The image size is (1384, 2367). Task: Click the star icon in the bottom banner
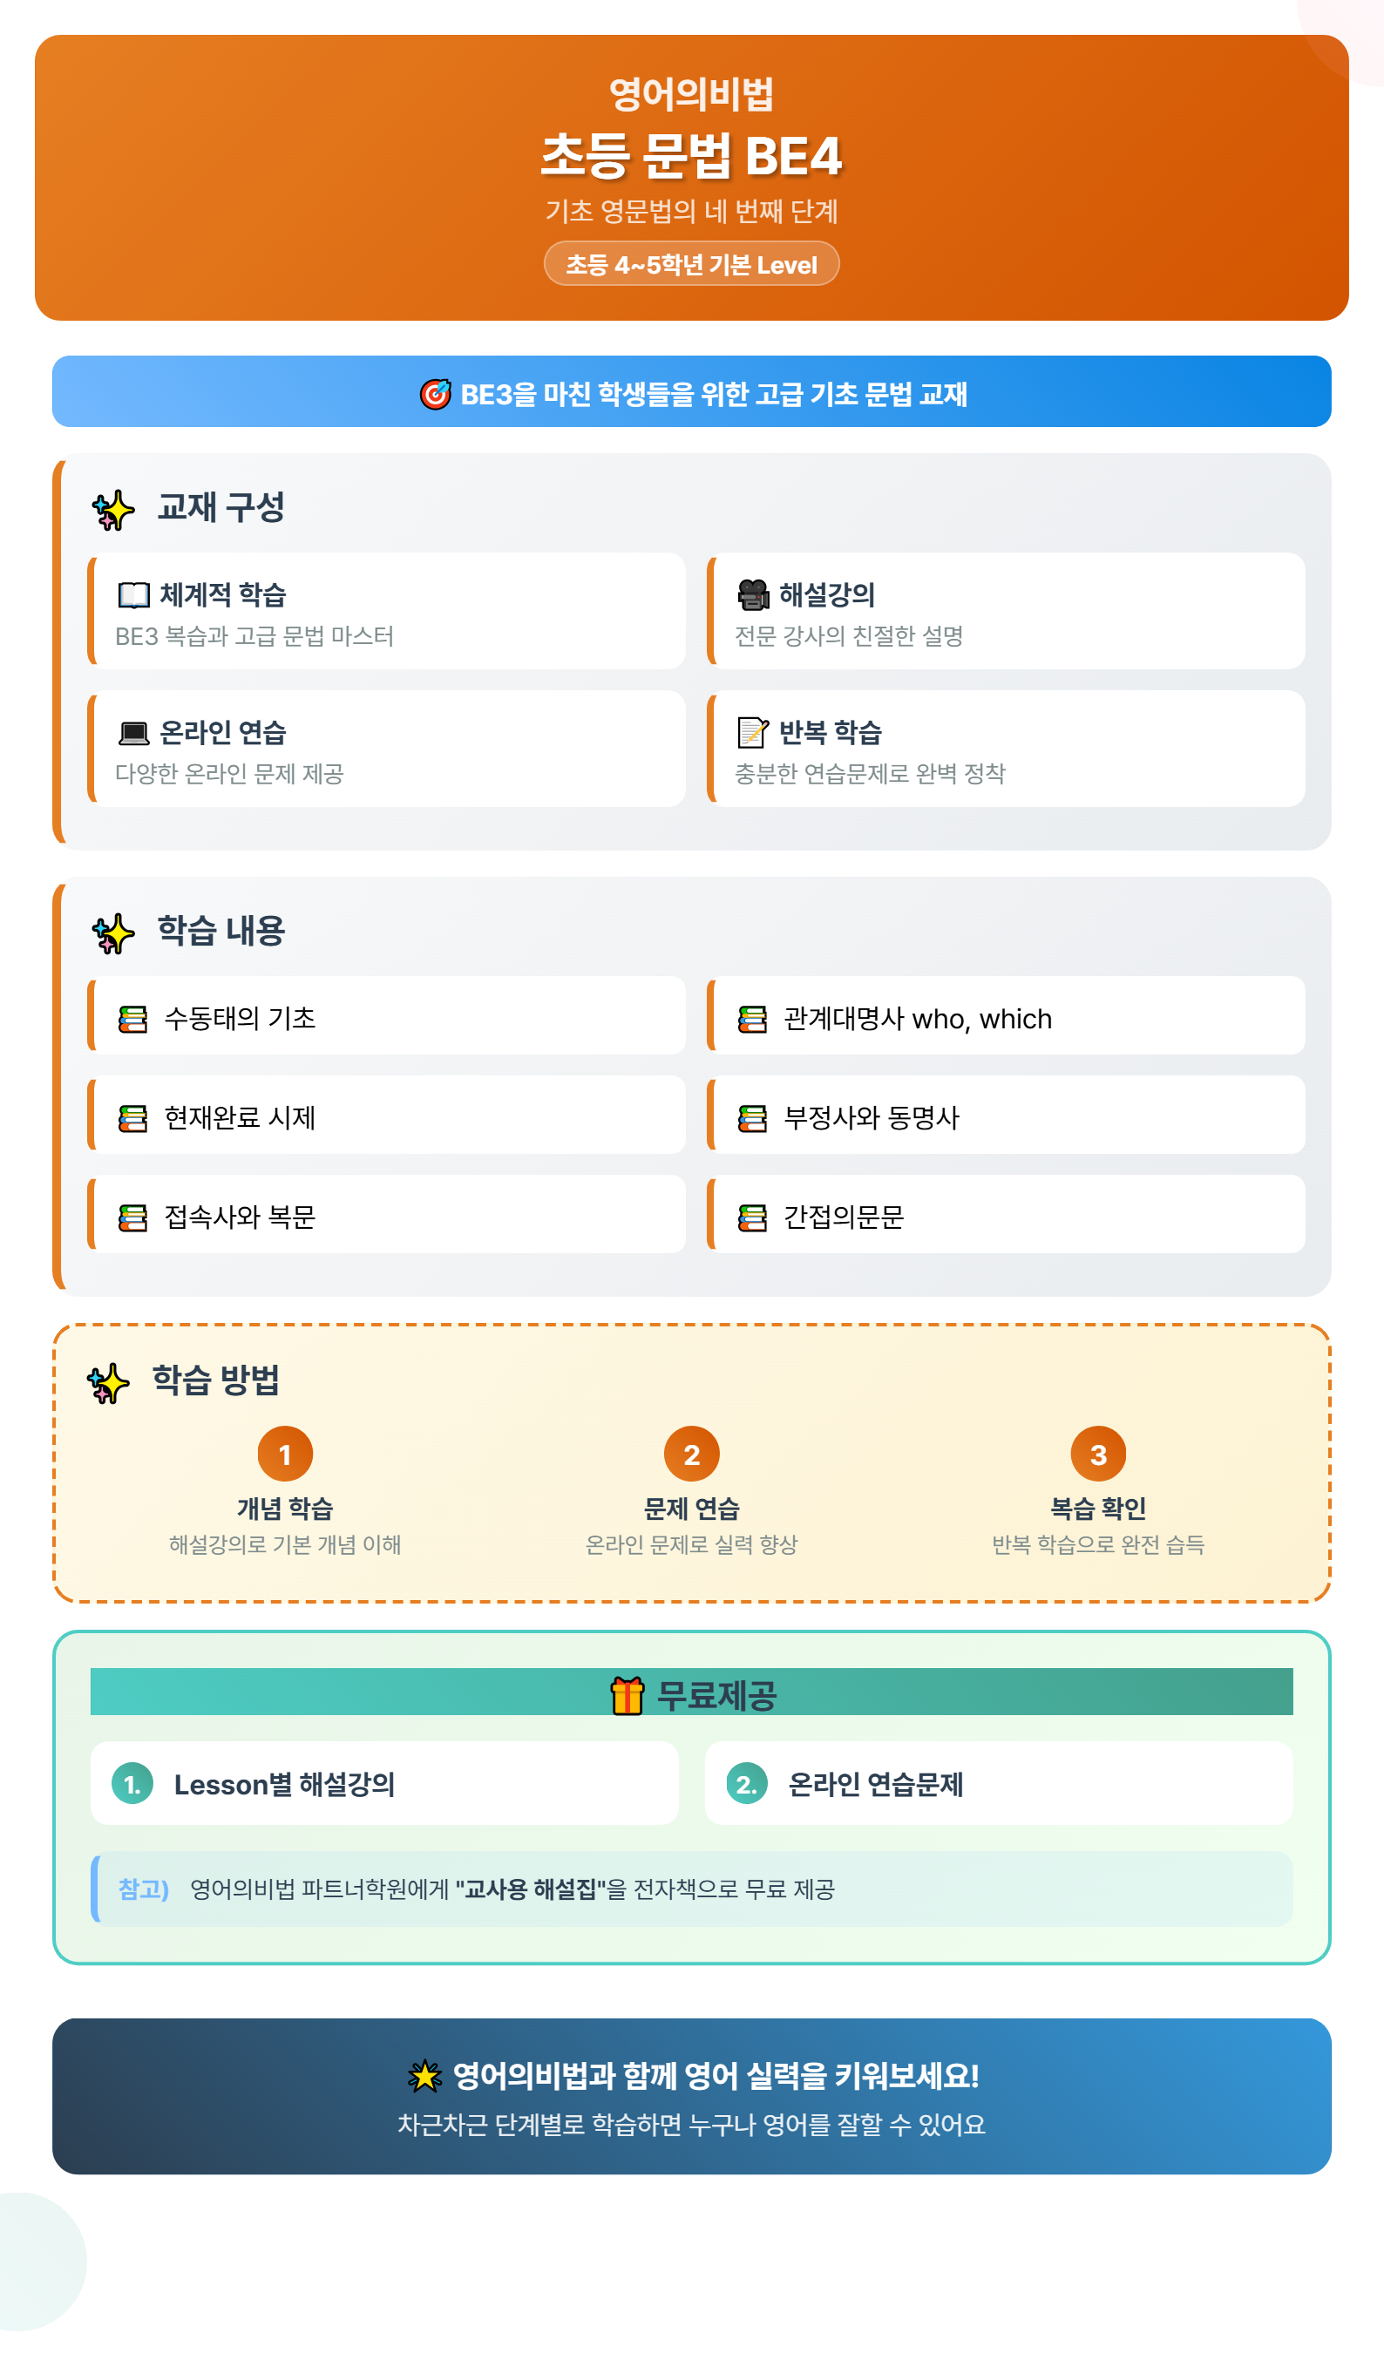pyautogui.click(x=424, y=2076)
